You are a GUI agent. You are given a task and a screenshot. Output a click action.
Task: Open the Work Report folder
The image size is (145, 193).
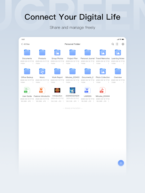(57, 71)
